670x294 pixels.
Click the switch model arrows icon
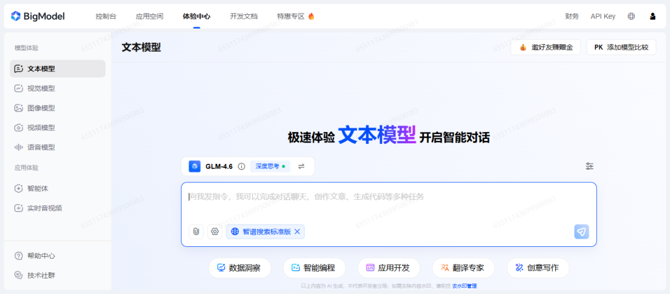coord(301,167)
